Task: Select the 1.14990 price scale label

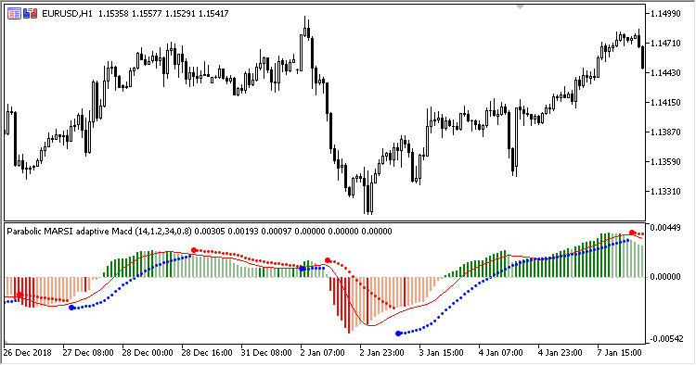Action: (665, 14)
